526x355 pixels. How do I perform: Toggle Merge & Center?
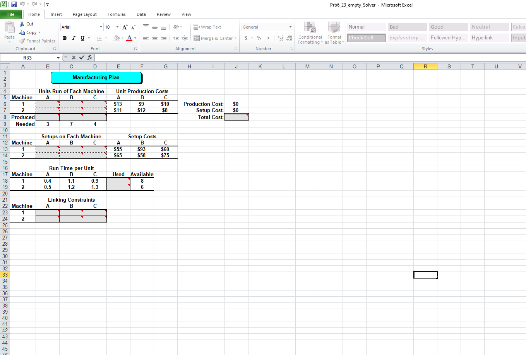[x=215, y=38]
